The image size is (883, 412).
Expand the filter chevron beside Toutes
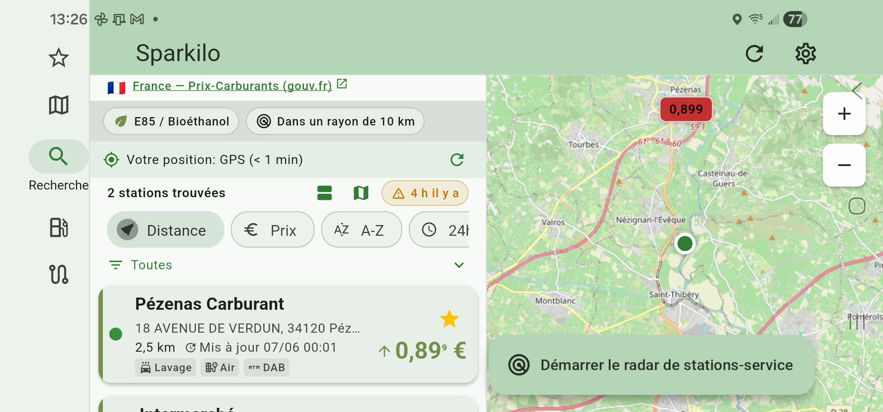pyautogui.click(x=459, y=265)
